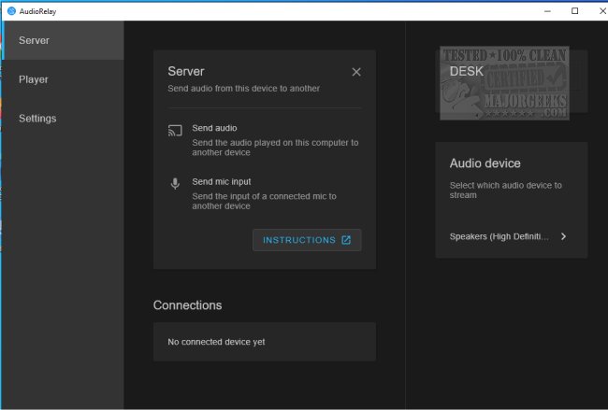
Task: Click the AudioRelay logo in title bar
Action: [9, 10]
